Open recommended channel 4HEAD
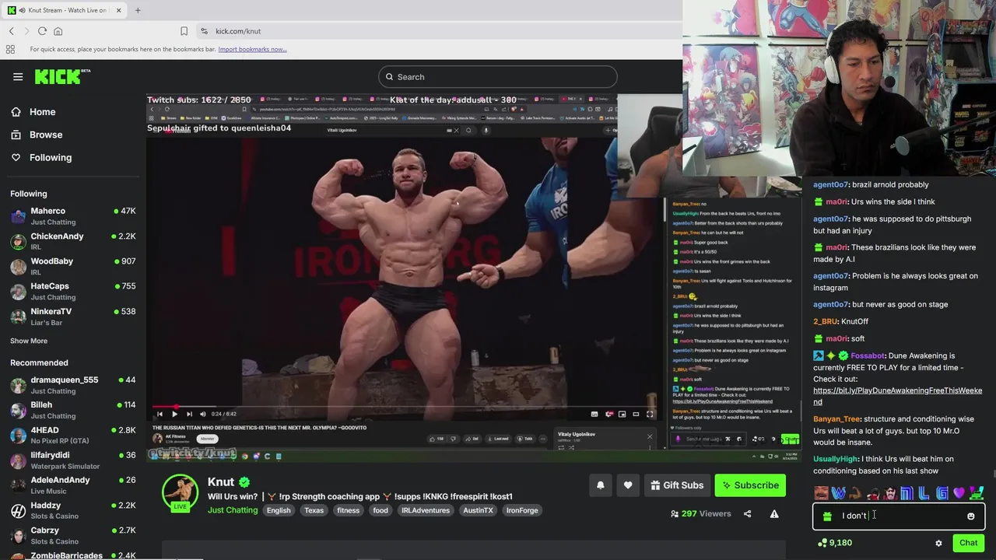The image size is (996, 560). click(73, 435)
